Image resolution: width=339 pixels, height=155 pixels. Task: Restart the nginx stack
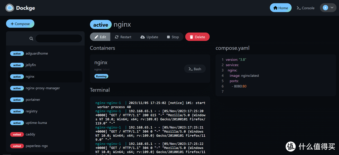pos(123,37)
